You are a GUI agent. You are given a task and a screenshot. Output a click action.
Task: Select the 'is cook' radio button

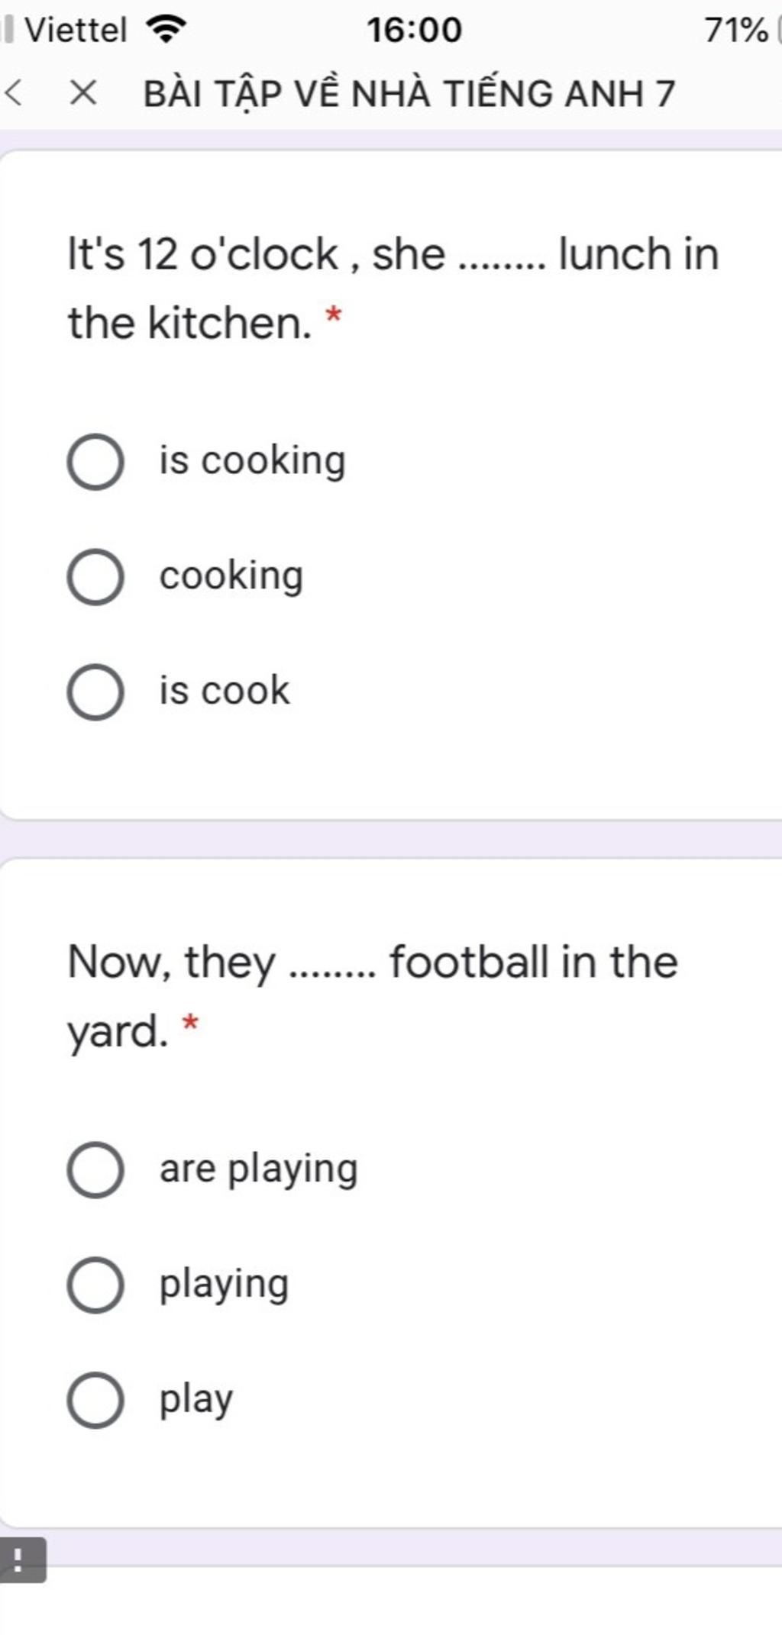(x=95, y=692)
